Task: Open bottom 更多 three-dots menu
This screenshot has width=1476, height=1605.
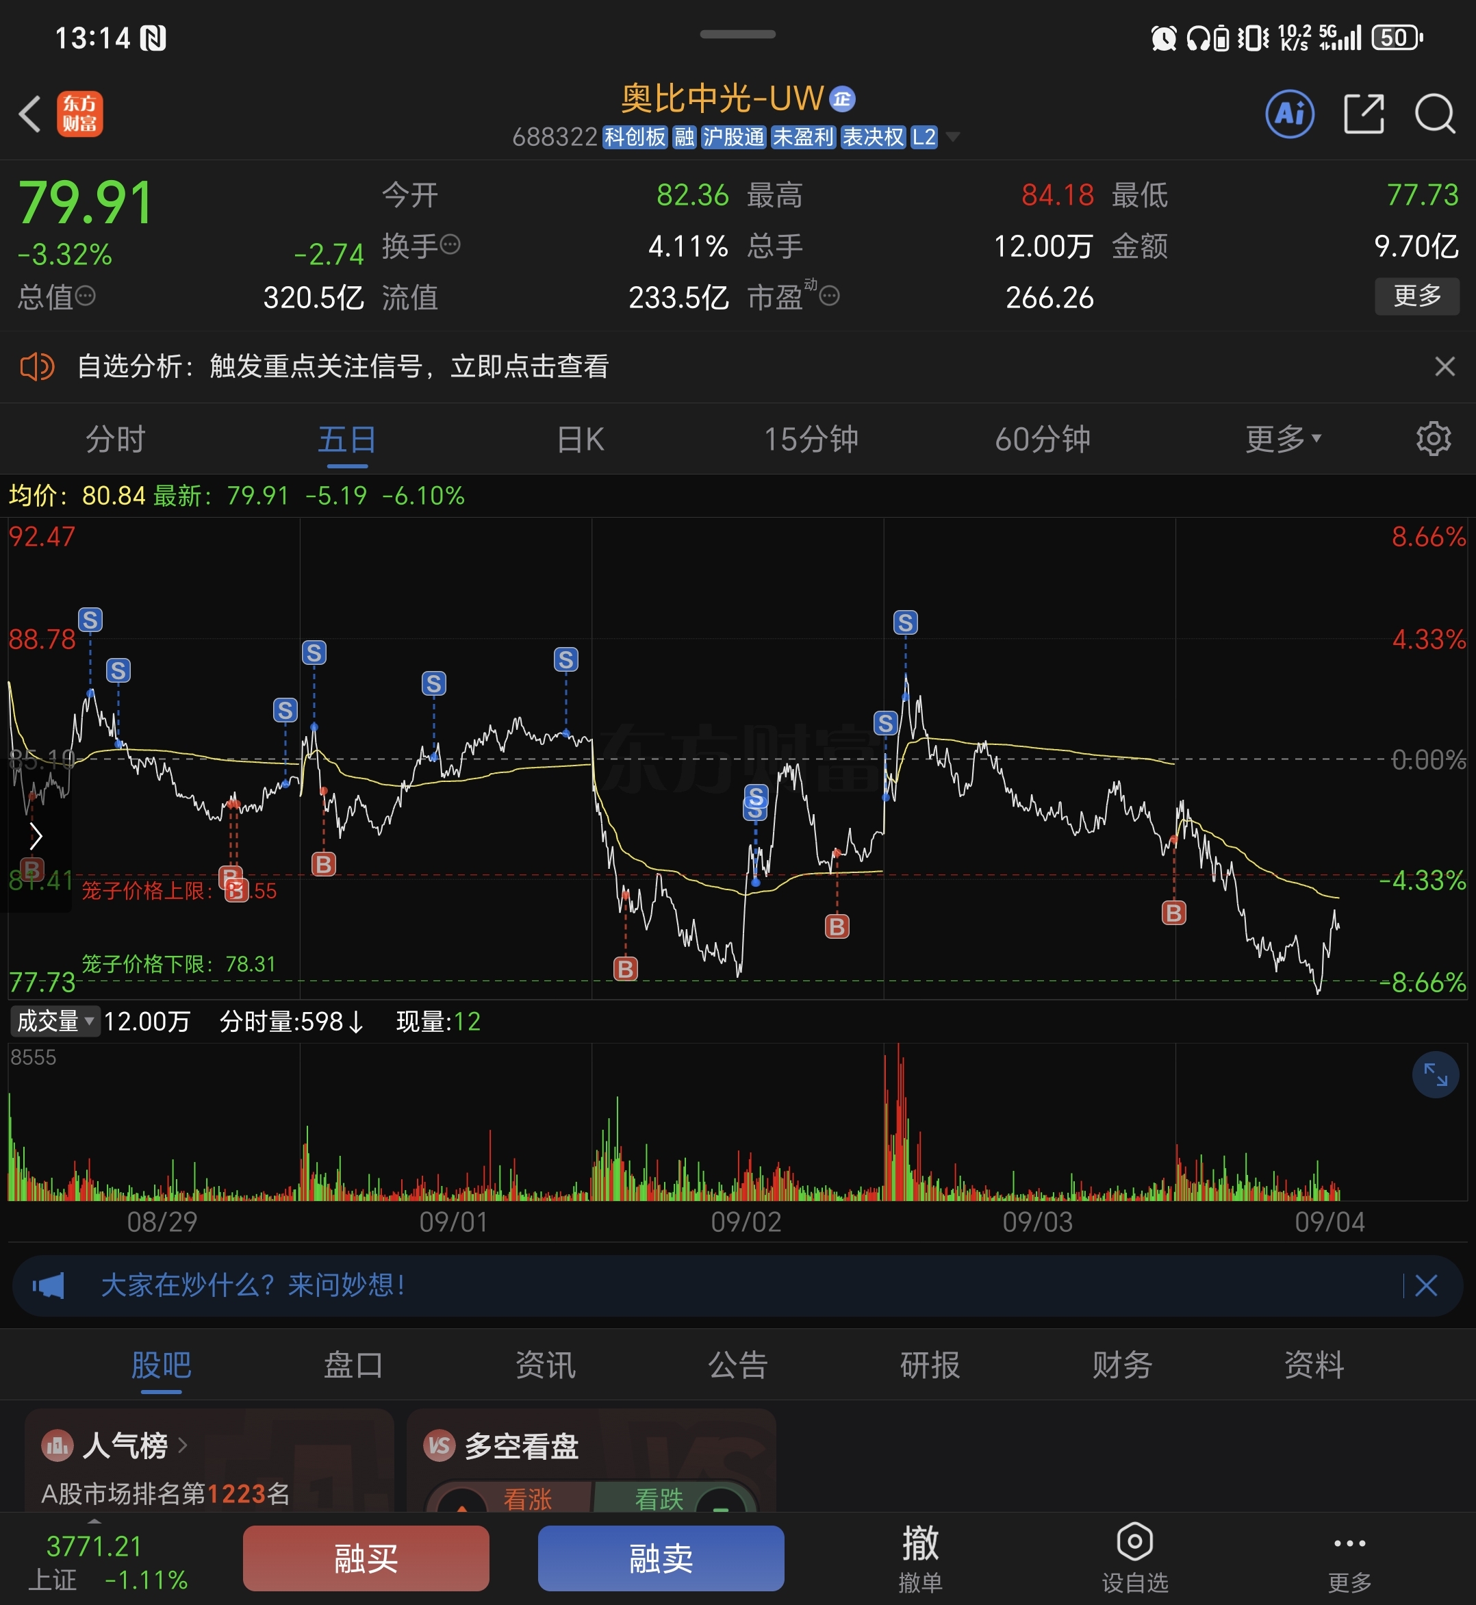Action: point(1350,1558)
